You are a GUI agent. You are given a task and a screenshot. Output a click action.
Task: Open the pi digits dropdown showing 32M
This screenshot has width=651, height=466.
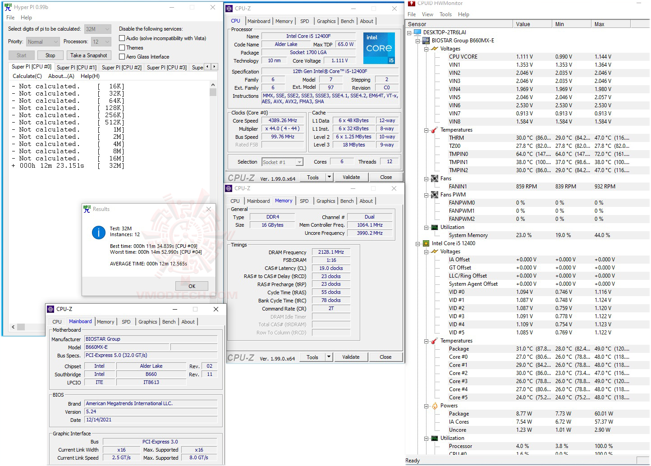98,29
